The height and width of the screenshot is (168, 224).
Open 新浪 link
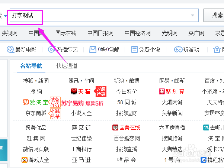pos(119,81)
